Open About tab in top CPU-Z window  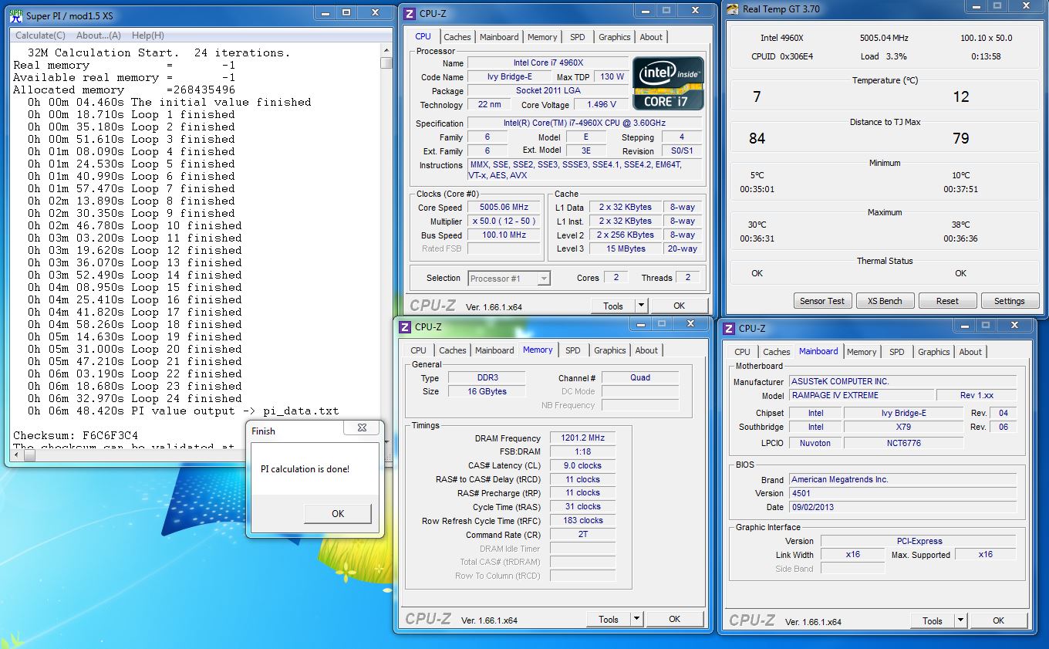point(651,37)
